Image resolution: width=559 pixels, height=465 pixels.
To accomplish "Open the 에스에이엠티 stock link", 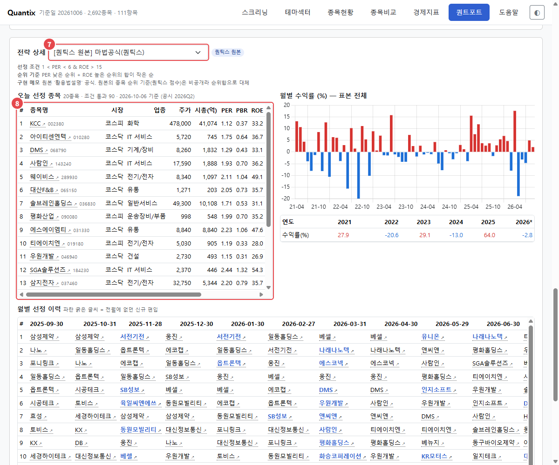I will [x=50, y=230].
